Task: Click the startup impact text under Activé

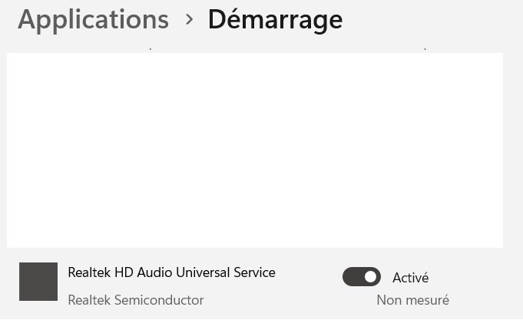Action: coord(412,300)
